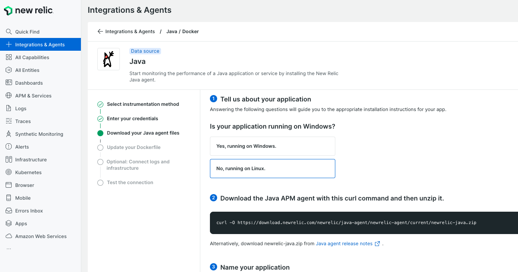Image resolution: width=518 pixels, height=272 pixels.
Task: Click the completed checkmark for Select instrumentation method
Action: (x=100, y=104)
